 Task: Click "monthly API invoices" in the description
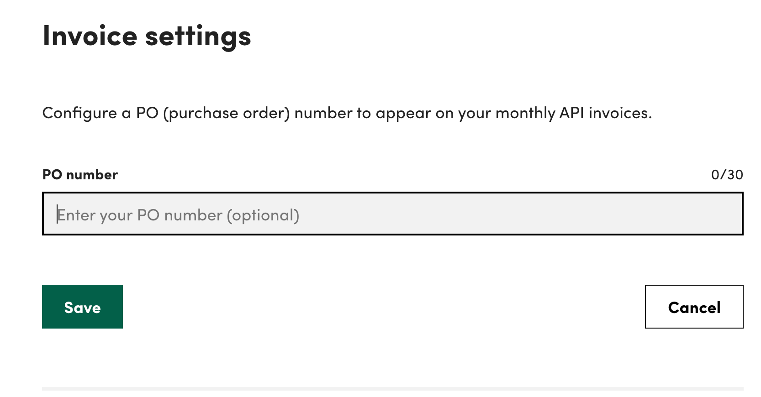(x=573, y=113)
